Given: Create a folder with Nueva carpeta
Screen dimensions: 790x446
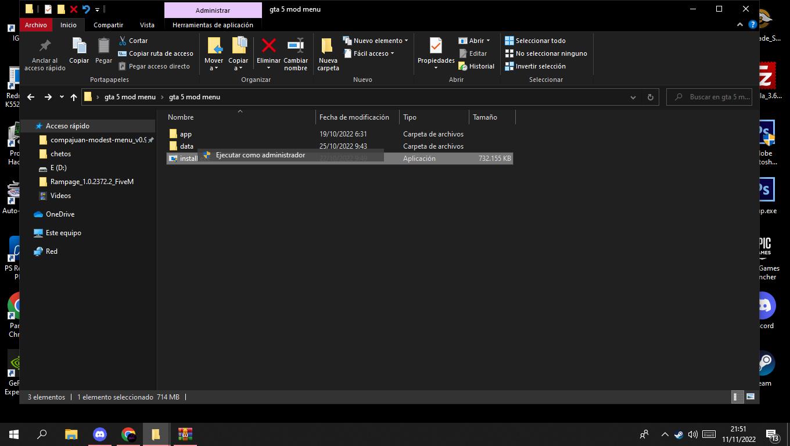Looking at the screenshot, I should pyautogui.click(x=328, y=53).
